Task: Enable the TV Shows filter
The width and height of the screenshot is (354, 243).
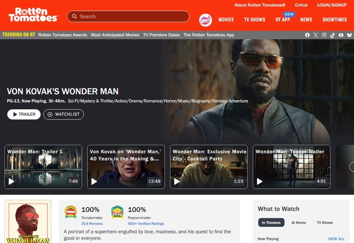Action: point(325,222)
